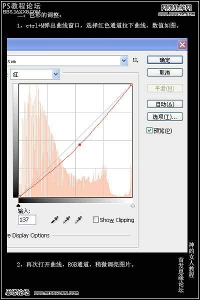
Task: Select the middle curve control point
Action: point(79,145)
